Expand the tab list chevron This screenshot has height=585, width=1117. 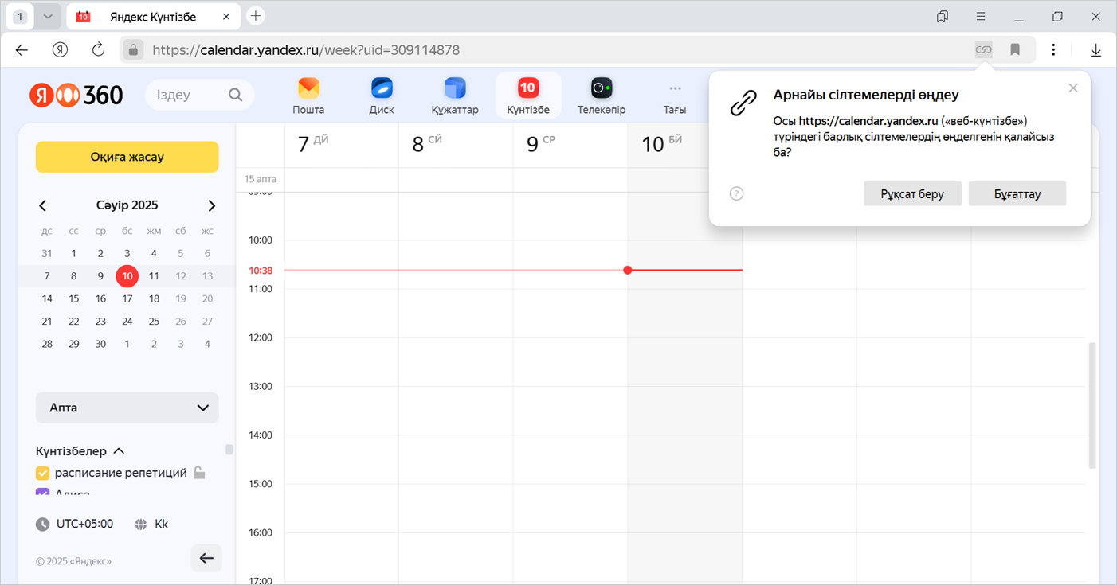pyautogui.click(x=48, y=16)
